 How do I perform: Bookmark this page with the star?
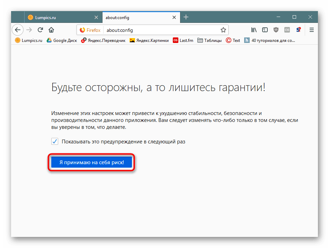coord(223,30)
